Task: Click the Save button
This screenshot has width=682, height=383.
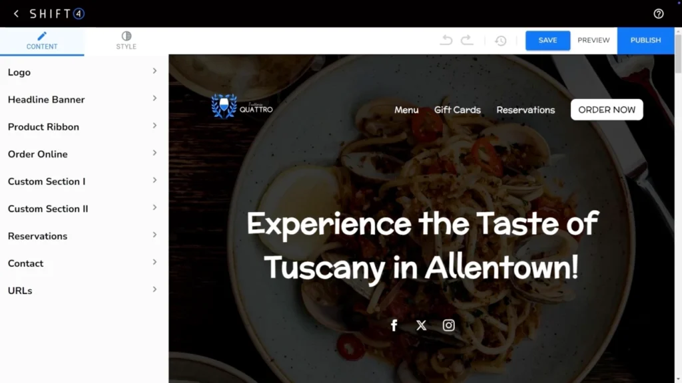Action: coord(547,41)
